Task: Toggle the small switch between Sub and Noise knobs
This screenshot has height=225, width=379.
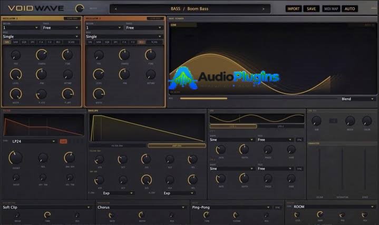Action: [x=333, y=121]
